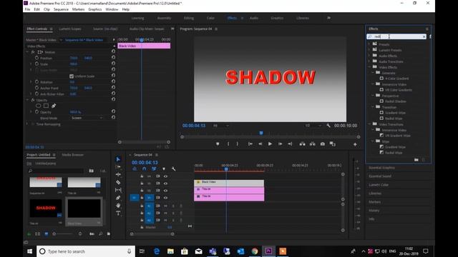Viewport: 458px width, 257px height.
Task: Select the Ripple Edit tool
Action: coord(118,174)
